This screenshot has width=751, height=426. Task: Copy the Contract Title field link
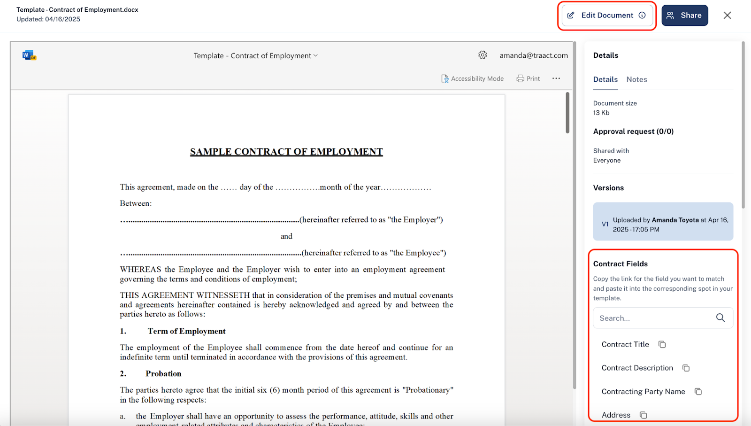(662, 345)
